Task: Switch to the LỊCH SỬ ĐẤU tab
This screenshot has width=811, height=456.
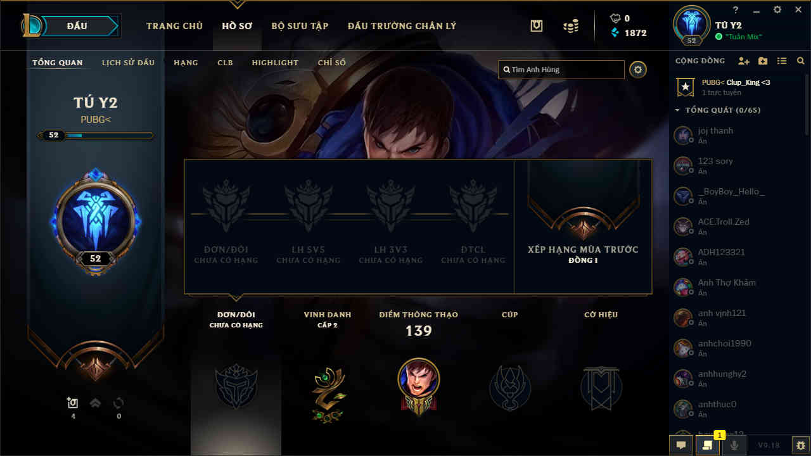Action: point(129,63)
